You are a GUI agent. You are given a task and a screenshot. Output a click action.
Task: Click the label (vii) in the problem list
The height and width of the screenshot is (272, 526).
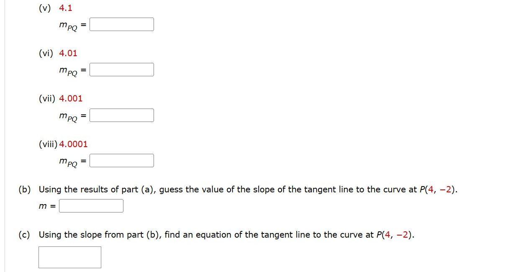(47, 98)
